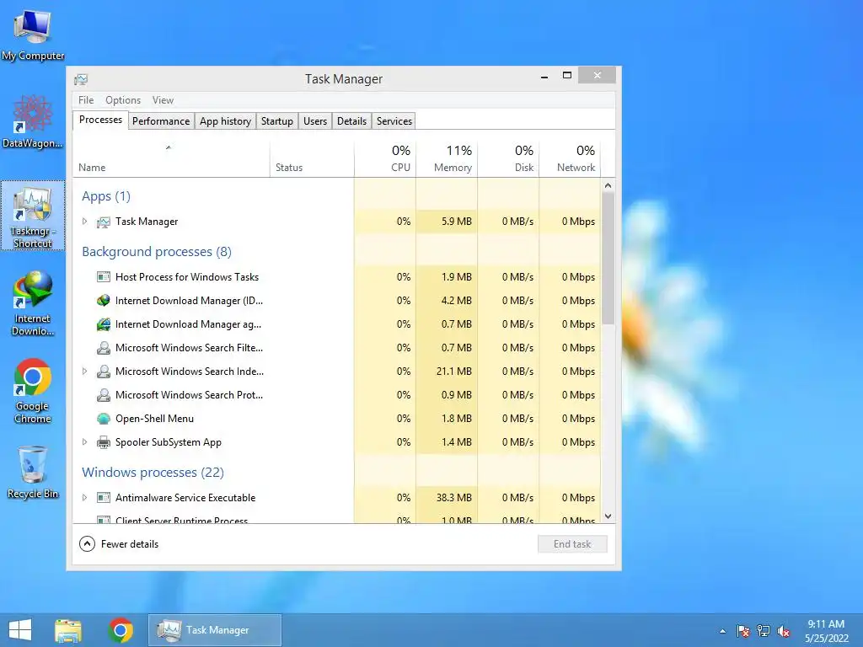Switch to the Services tab
Viewport: 863px width, 647px height.
coord(394,121)
